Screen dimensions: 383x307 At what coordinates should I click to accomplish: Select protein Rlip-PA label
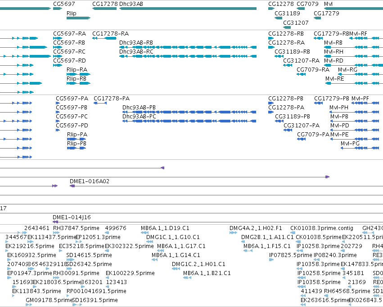click(77, 135)
